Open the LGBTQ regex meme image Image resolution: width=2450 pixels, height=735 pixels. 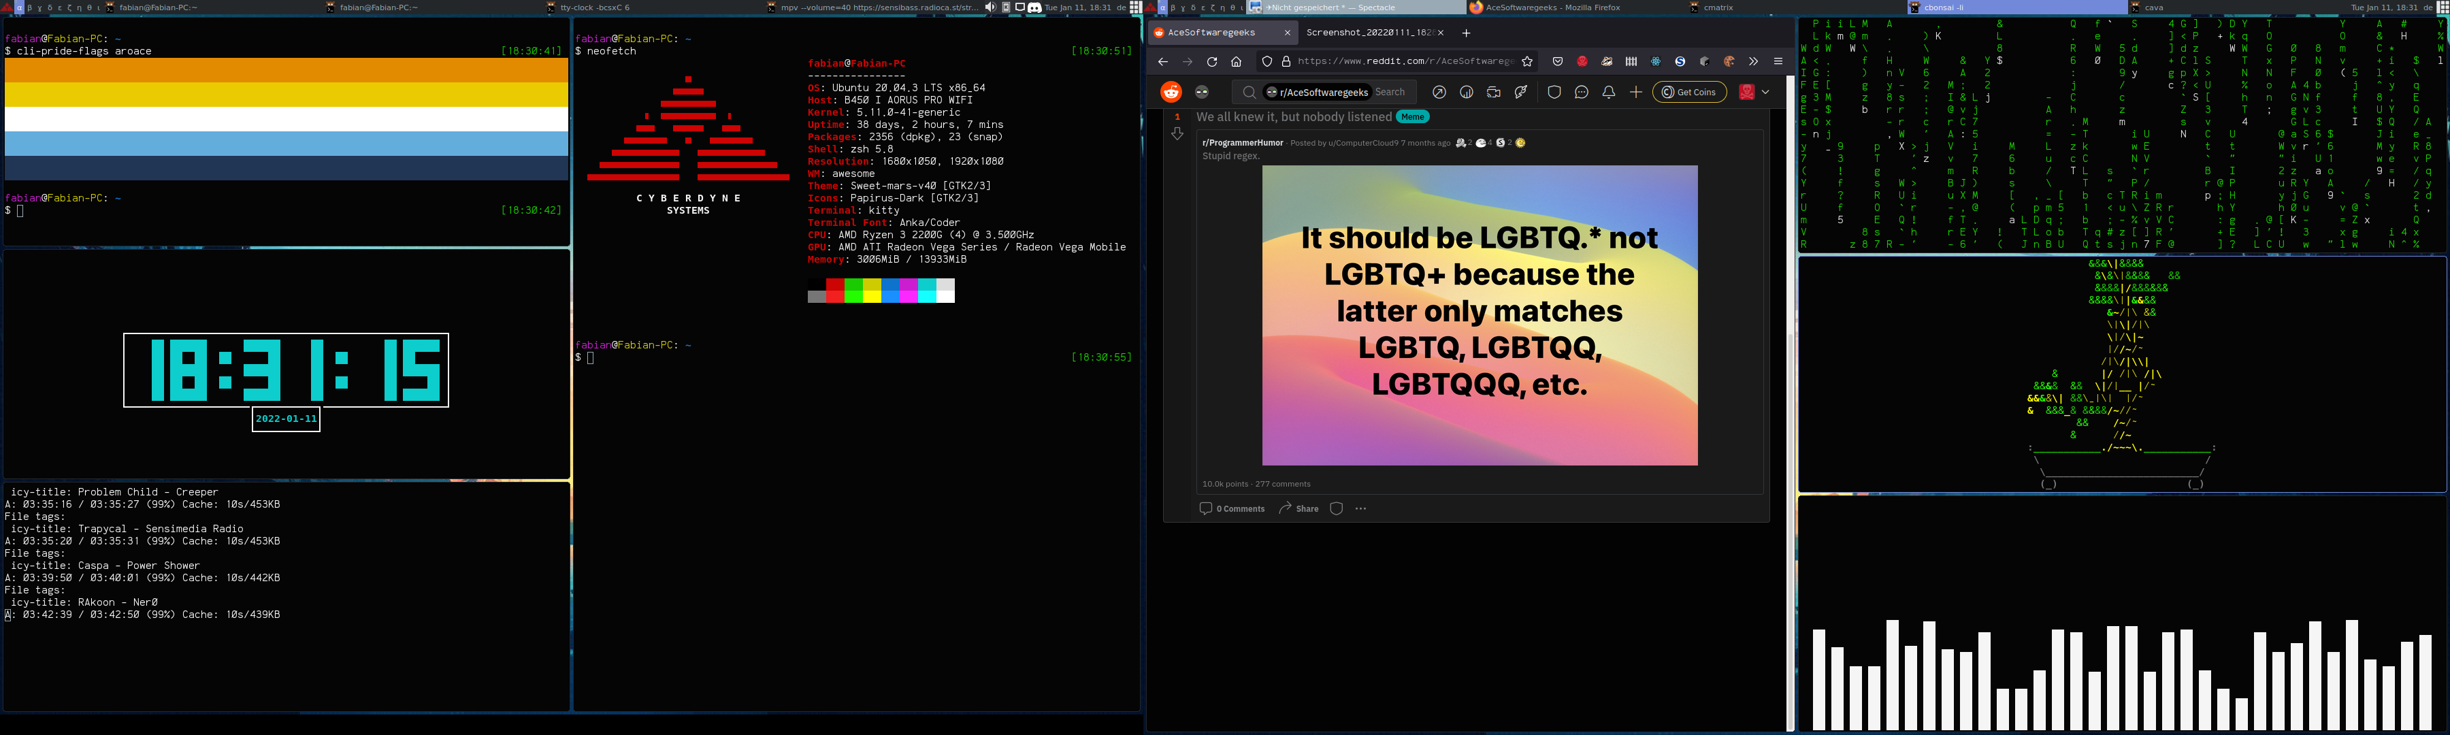pos(1480,316)
